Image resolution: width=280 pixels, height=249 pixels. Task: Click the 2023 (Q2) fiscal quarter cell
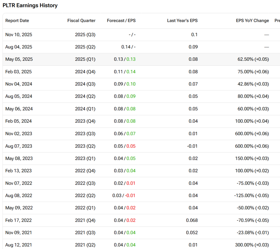click(x=85, y=146)
